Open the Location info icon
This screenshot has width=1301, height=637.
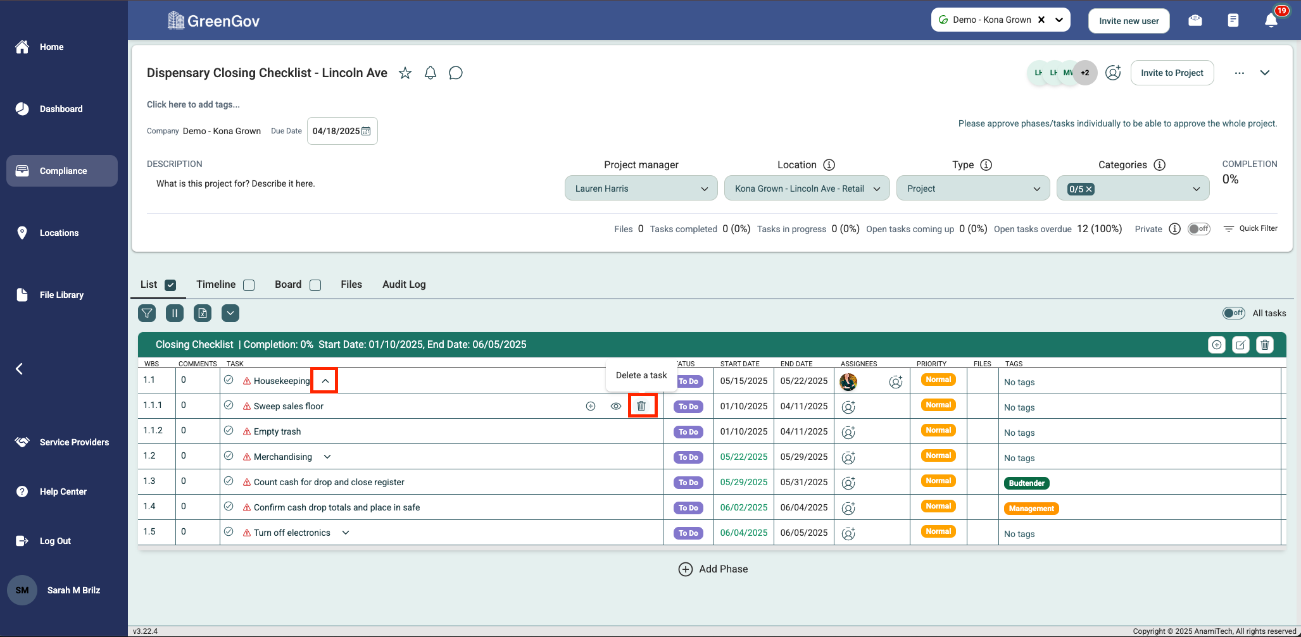pyautogui.click(x=829, y=165)
